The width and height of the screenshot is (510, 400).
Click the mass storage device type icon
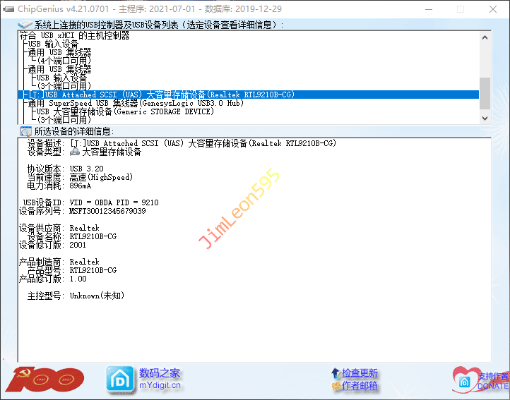[x=75, y=151]
